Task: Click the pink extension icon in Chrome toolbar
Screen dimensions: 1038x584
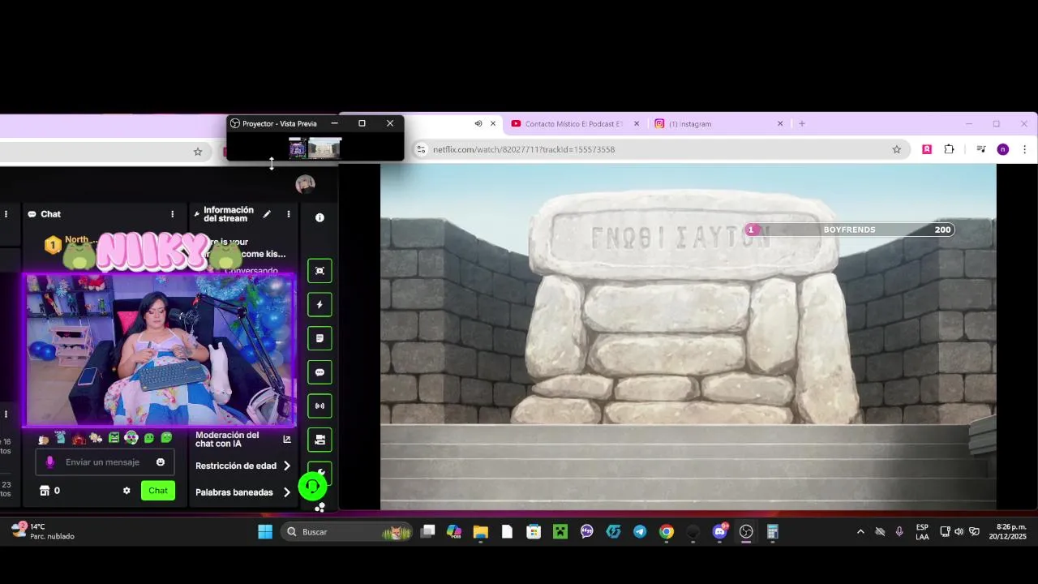Action: tap(927, 149)
